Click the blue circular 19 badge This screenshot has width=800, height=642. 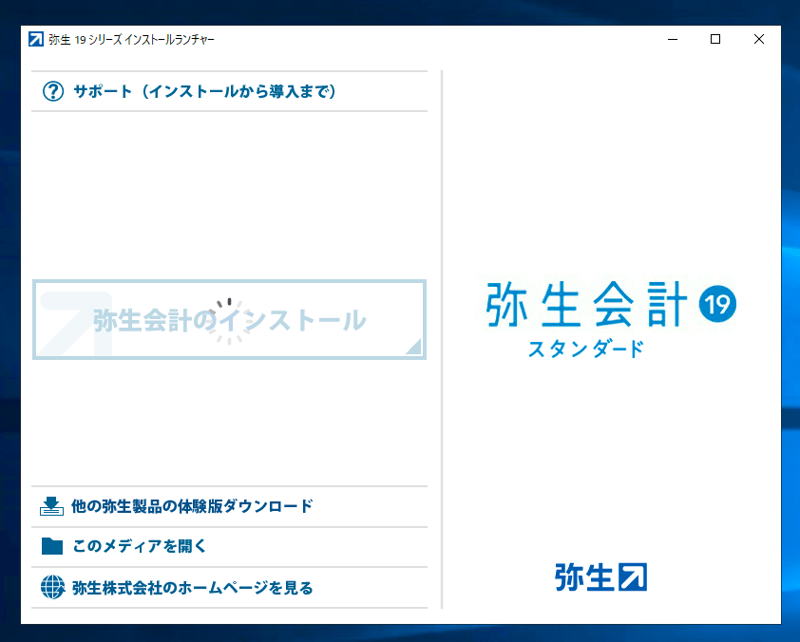pos(717,304)
